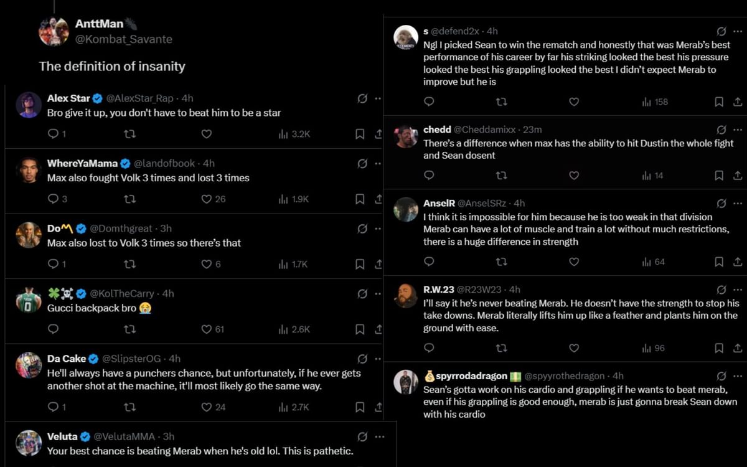Share Da Cake's tweet

click(378, 407)
